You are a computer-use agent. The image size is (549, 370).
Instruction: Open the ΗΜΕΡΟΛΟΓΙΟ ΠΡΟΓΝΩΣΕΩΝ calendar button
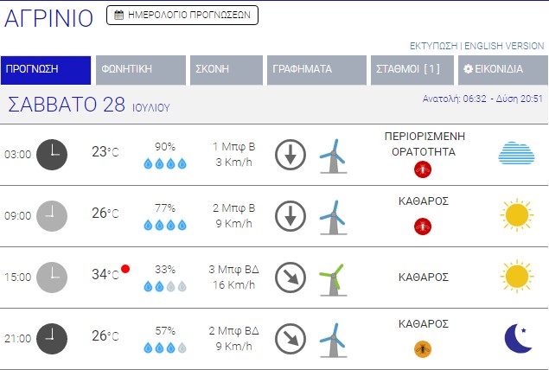182,15
